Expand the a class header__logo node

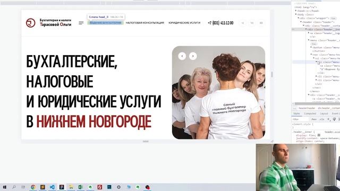click(x=308, y=33)
